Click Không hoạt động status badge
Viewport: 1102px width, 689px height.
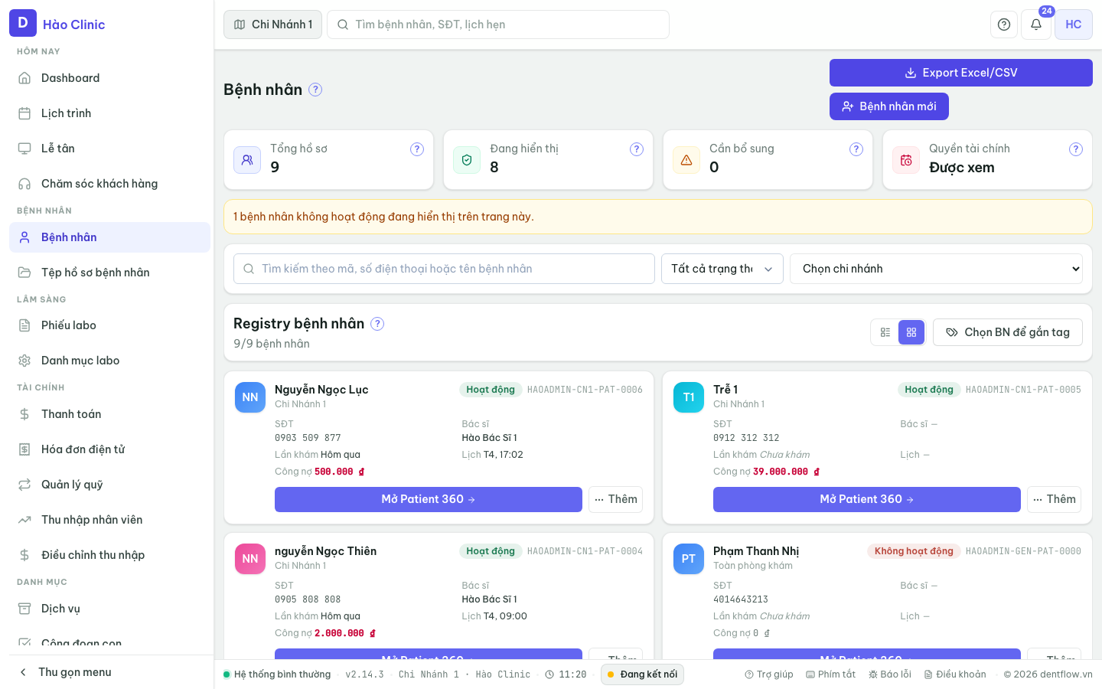pyautogui.click(x=914, y=551)
